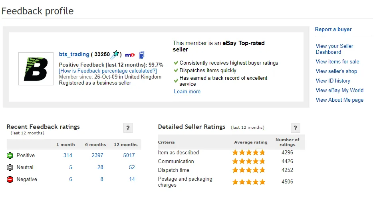Click the Detailed Seller Ratings heading
Image resolution: width=377 pixels, height=203 pixels.
[x=192, y=127]
